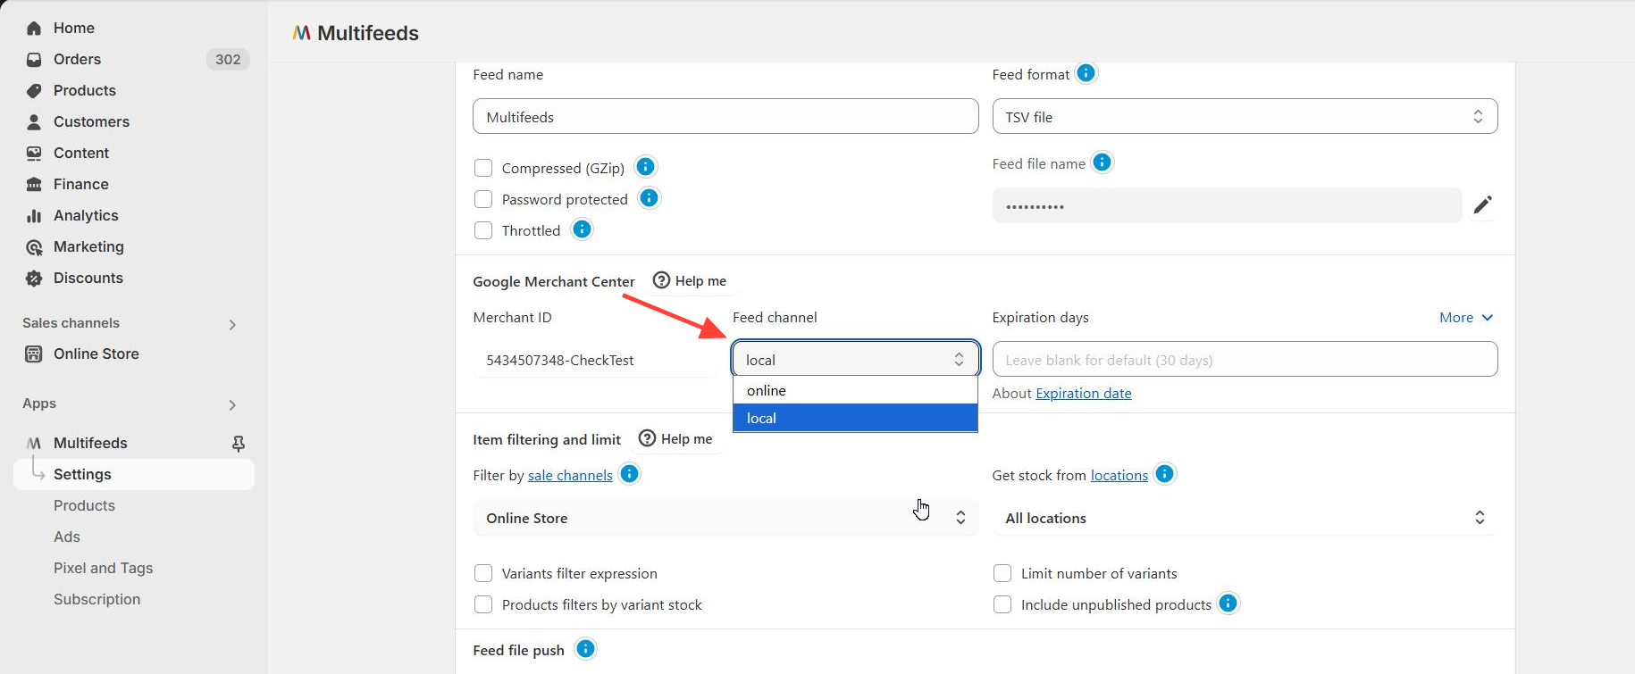Viewport: 1635px width, 674px height.
Task: Select local feed channel option
Action: (855, 418)
